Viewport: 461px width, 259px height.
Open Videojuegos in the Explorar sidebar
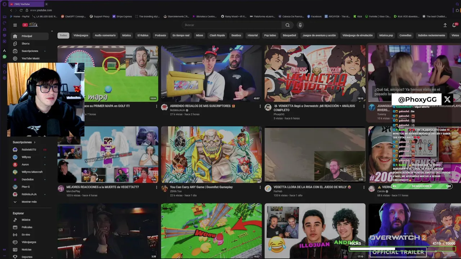tap(28, 242)
